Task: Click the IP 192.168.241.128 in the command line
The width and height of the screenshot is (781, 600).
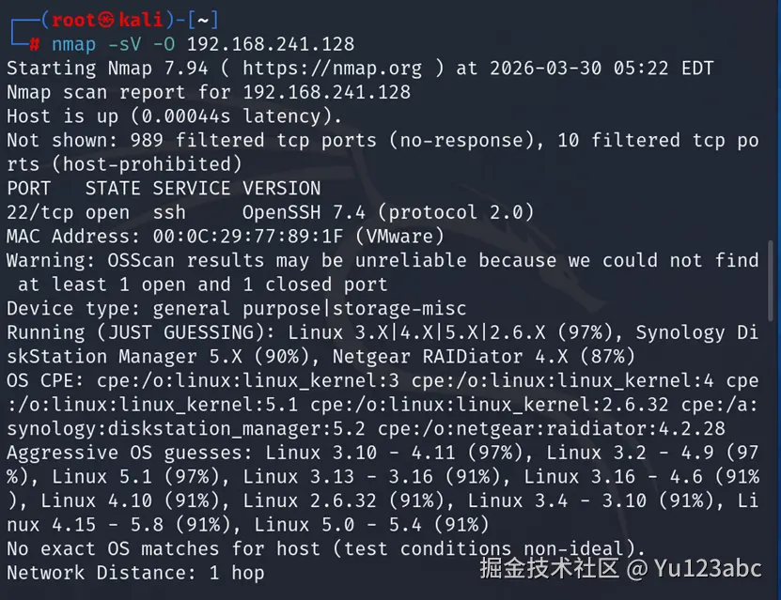Action: pyautogui.click(x=271, y=45)
